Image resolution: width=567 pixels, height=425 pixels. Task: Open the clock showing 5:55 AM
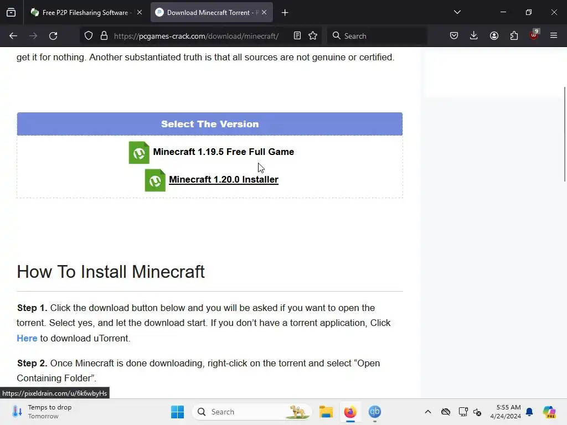click(x=506, y=412)
